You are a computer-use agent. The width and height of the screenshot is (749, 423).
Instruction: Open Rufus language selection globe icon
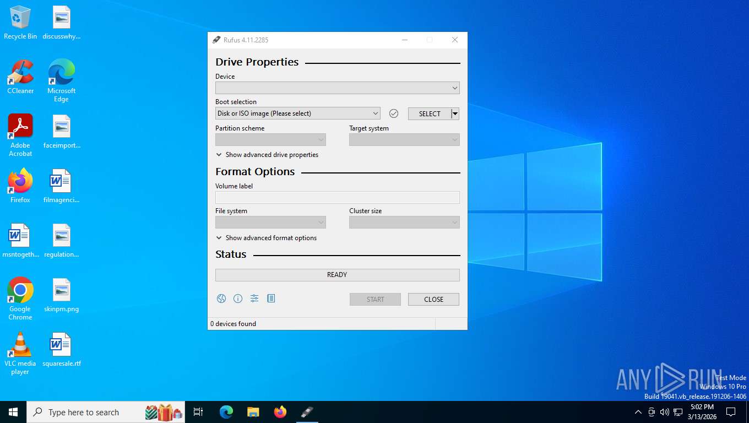[221, 299]
